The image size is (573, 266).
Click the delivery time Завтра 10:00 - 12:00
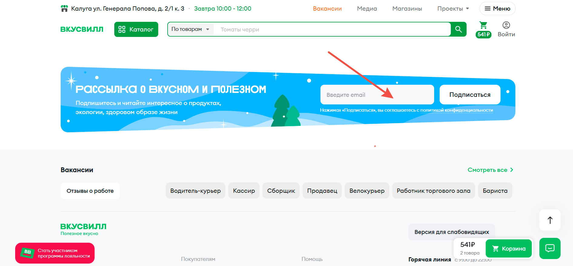[x=223, y=8]
